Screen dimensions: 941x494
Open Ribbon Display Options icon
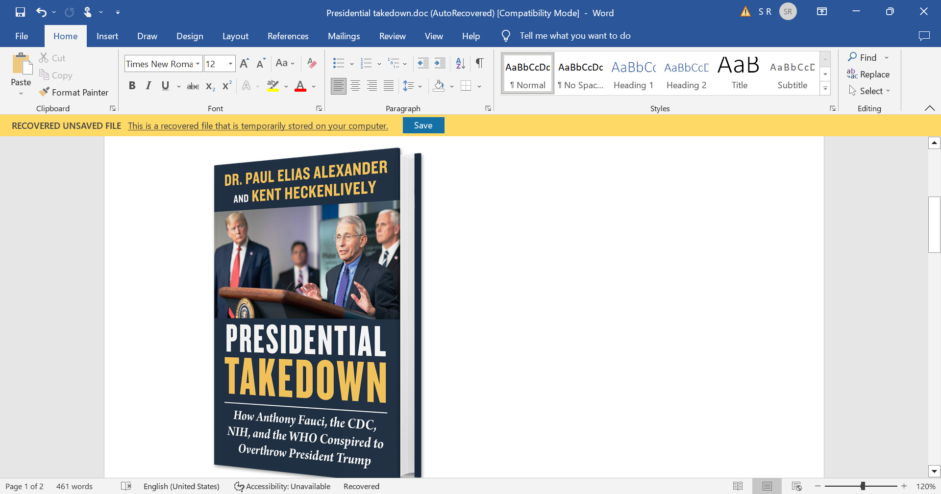pyautogui.click(x=822, y=12)
